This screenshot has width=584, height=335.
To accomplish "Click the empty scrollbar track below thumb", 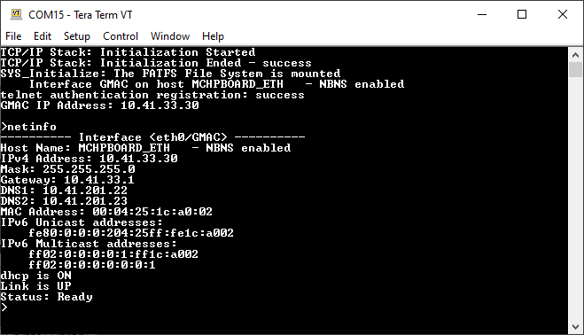I will point(575,199).
